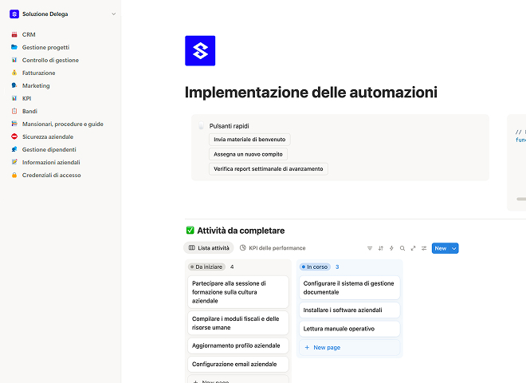
Task: Open card Partecipare alla sessione di formazione
Action: click(238, 292)
